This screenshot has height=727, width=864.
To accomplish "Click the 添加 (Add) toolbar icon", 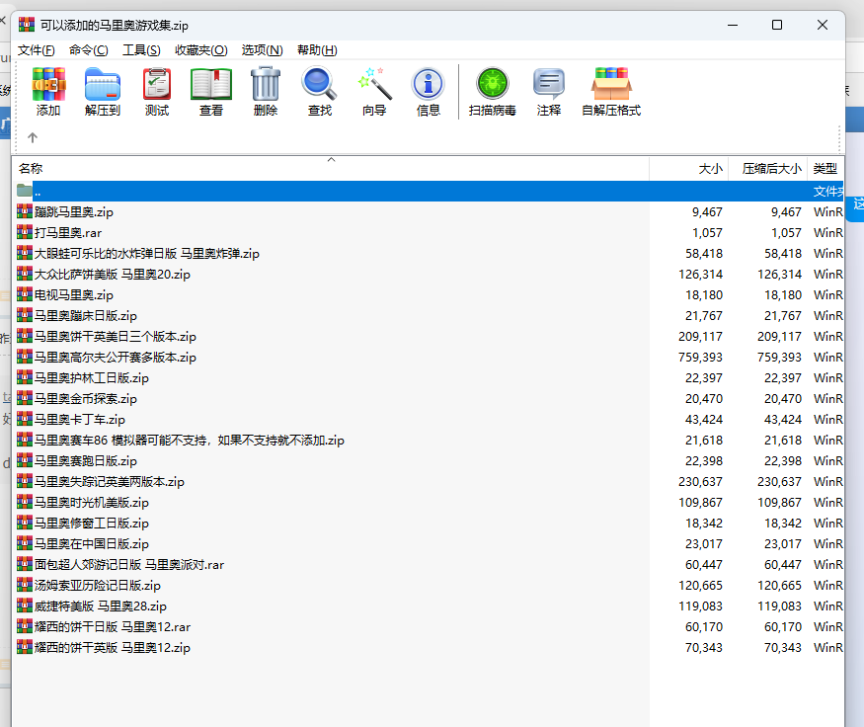I will (x=48, y=91).
